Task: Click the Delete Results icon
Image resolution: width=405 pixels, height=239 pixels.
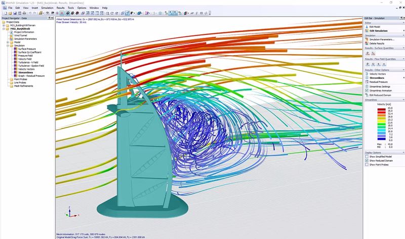Action: coord(367,43)
